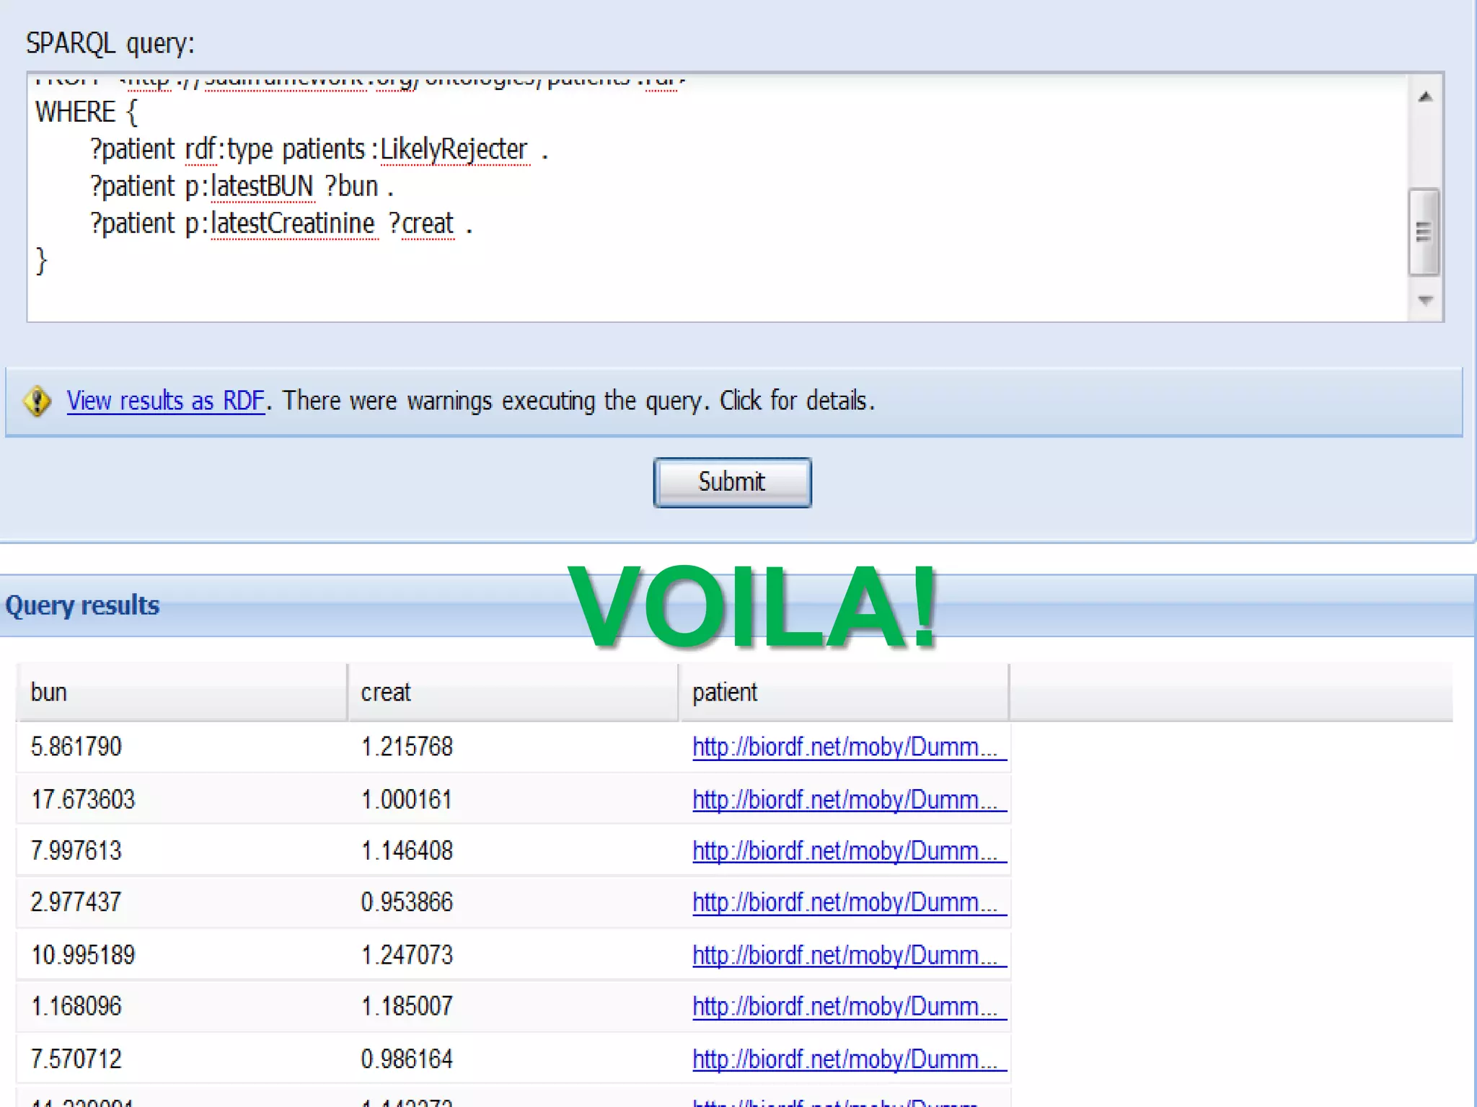Select the bun value 1.168096
Image resolution: width=1477 pixels, height=1107 pixels.
point(76,1006)
